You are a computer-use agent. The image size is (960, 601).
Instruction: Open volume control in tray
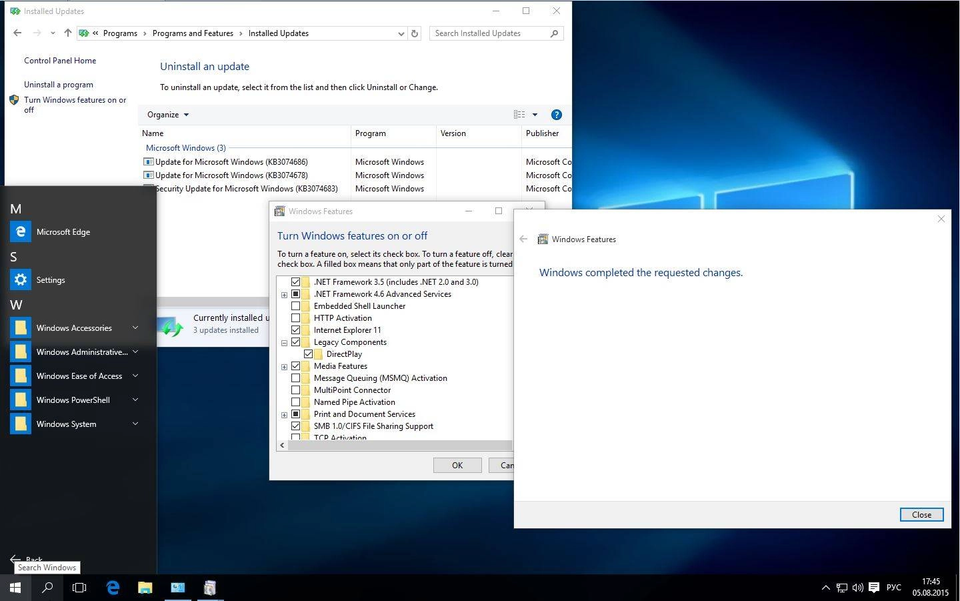(x=857, y=588)
